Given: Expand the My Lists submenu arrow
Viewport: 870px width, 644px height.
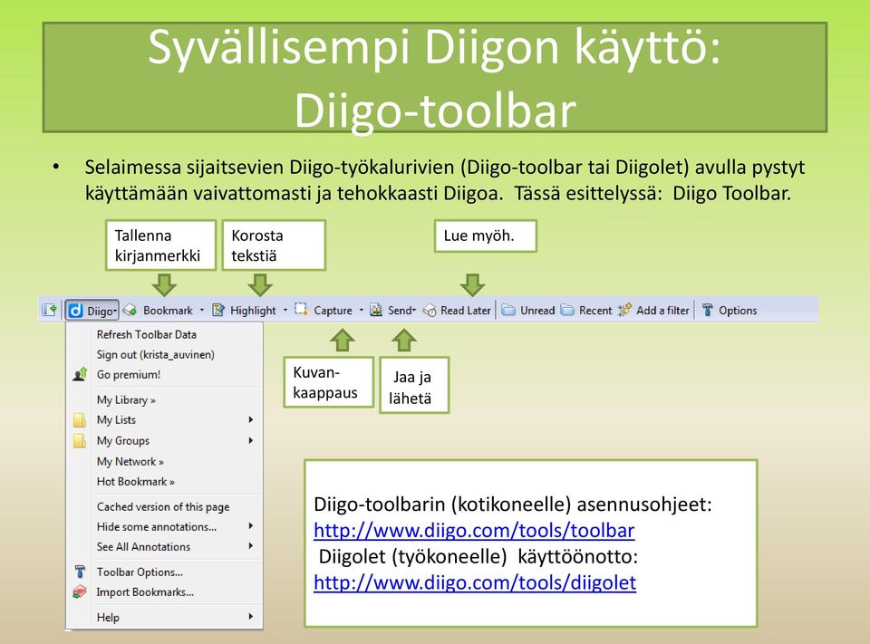Looking at the screenshot, I should coord(251,420).
